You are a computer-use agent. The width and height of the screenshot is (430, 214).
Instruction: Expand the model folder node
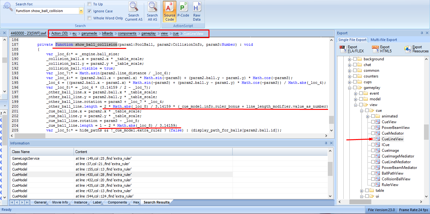tap(356, 99)
